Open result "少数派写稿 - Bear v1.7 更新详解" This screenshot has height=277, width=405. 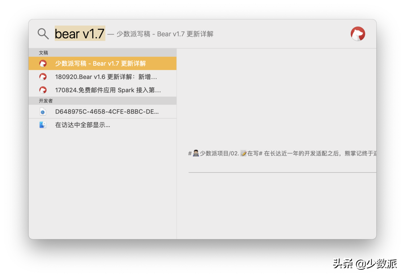[x=103, y=64]
